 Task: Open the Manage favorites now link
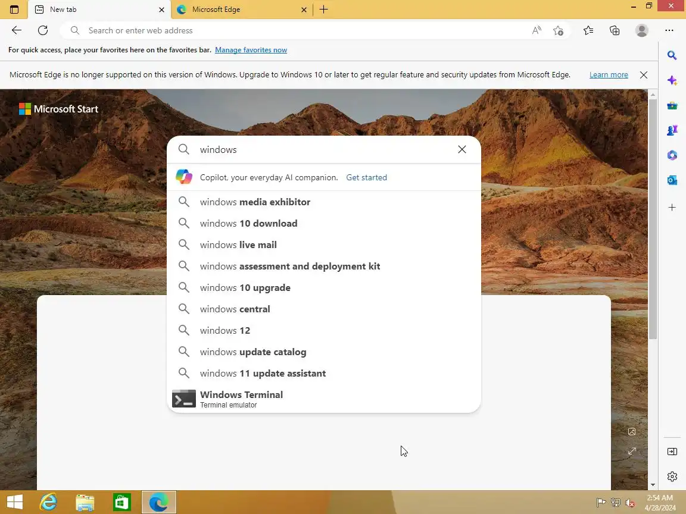point(251,50)
